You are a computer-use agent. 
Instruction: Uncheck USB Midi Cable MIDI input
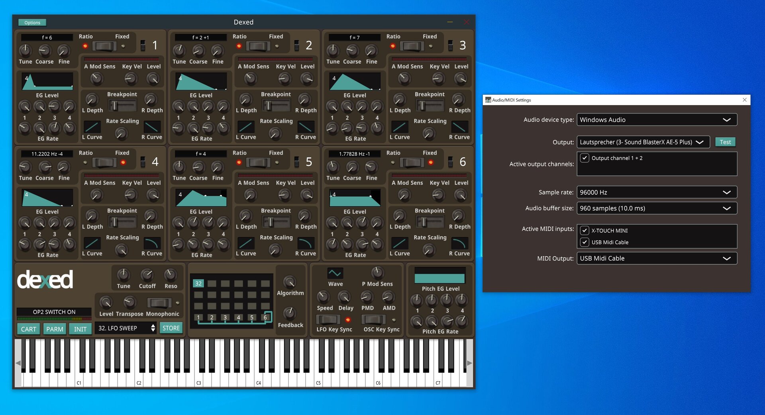tap(585, 242)
